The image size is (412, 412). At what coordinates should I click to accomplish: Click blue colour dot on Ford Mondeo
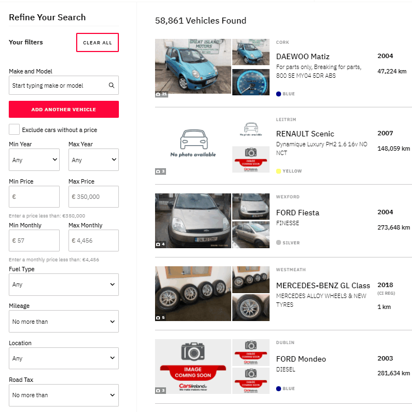(278, 388)
